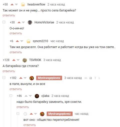Upvote headoverflow's comment
Image resolution: width=120 pixels, height=127 pixels.
[12, 4]
